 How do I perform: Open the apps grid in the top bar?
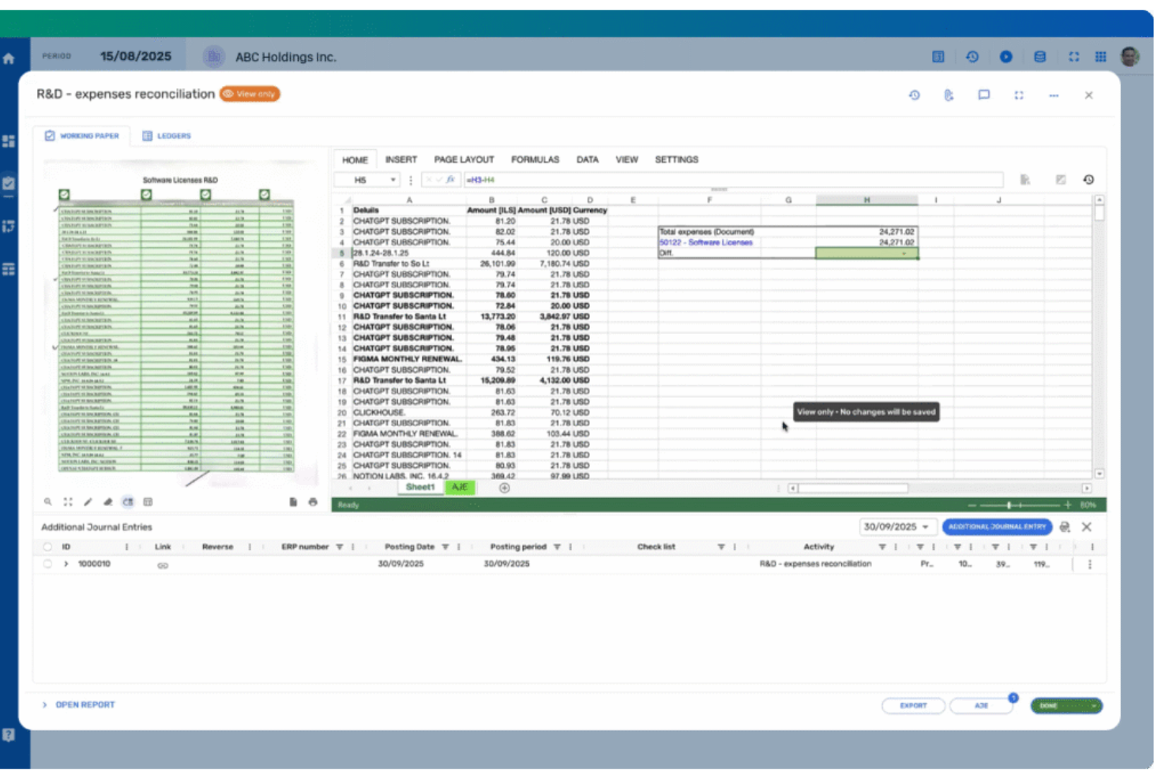pos(1100,56)
